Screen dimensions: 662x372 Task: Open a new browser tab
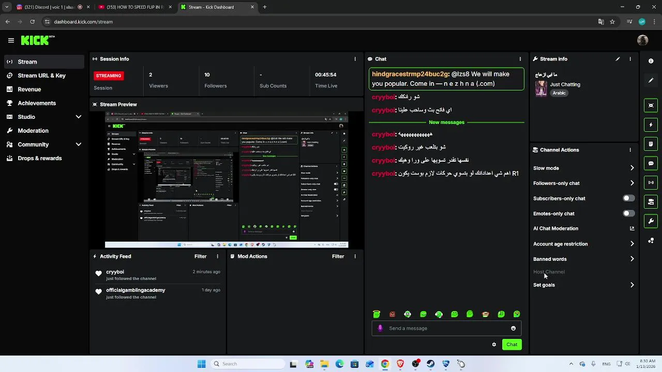264,7
